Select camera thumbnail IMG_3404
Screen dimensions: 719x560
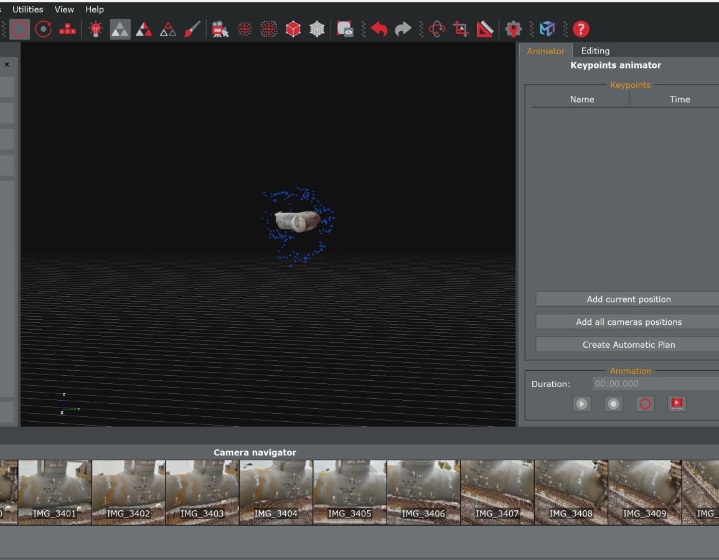pos(276,493)
